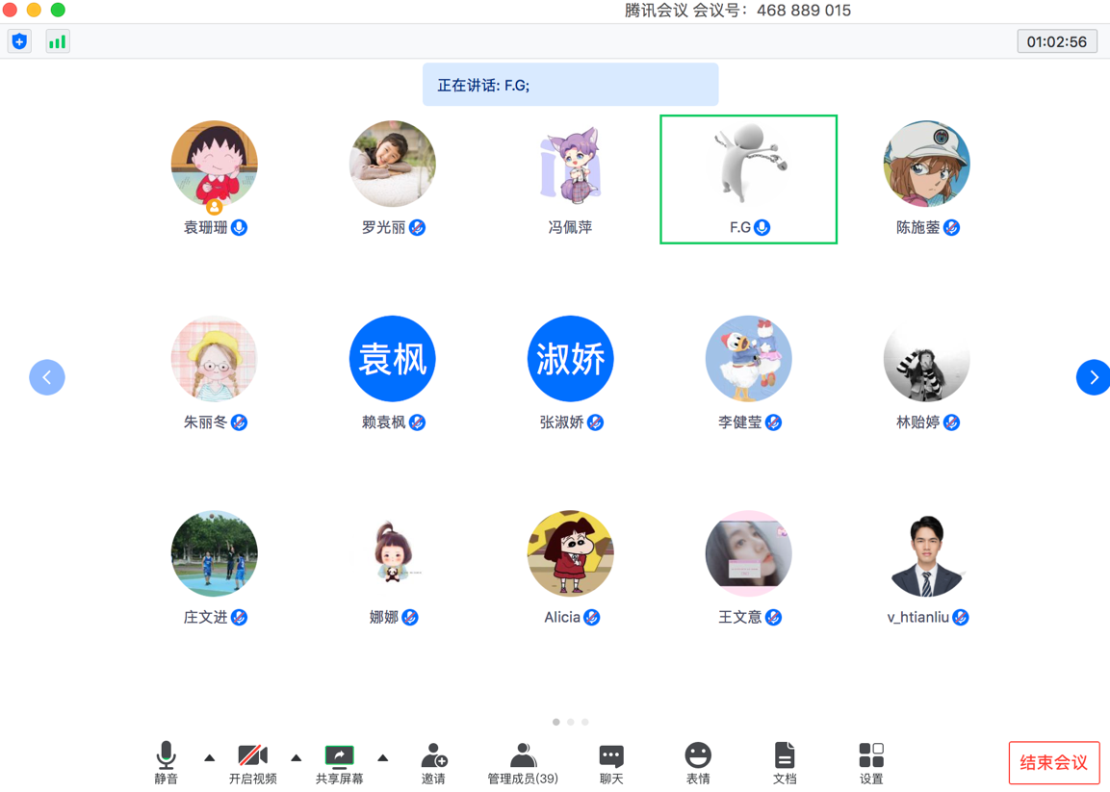The image size is (1110, 792).
Task: Select the third page indicator dot
Action: (584, 722)
